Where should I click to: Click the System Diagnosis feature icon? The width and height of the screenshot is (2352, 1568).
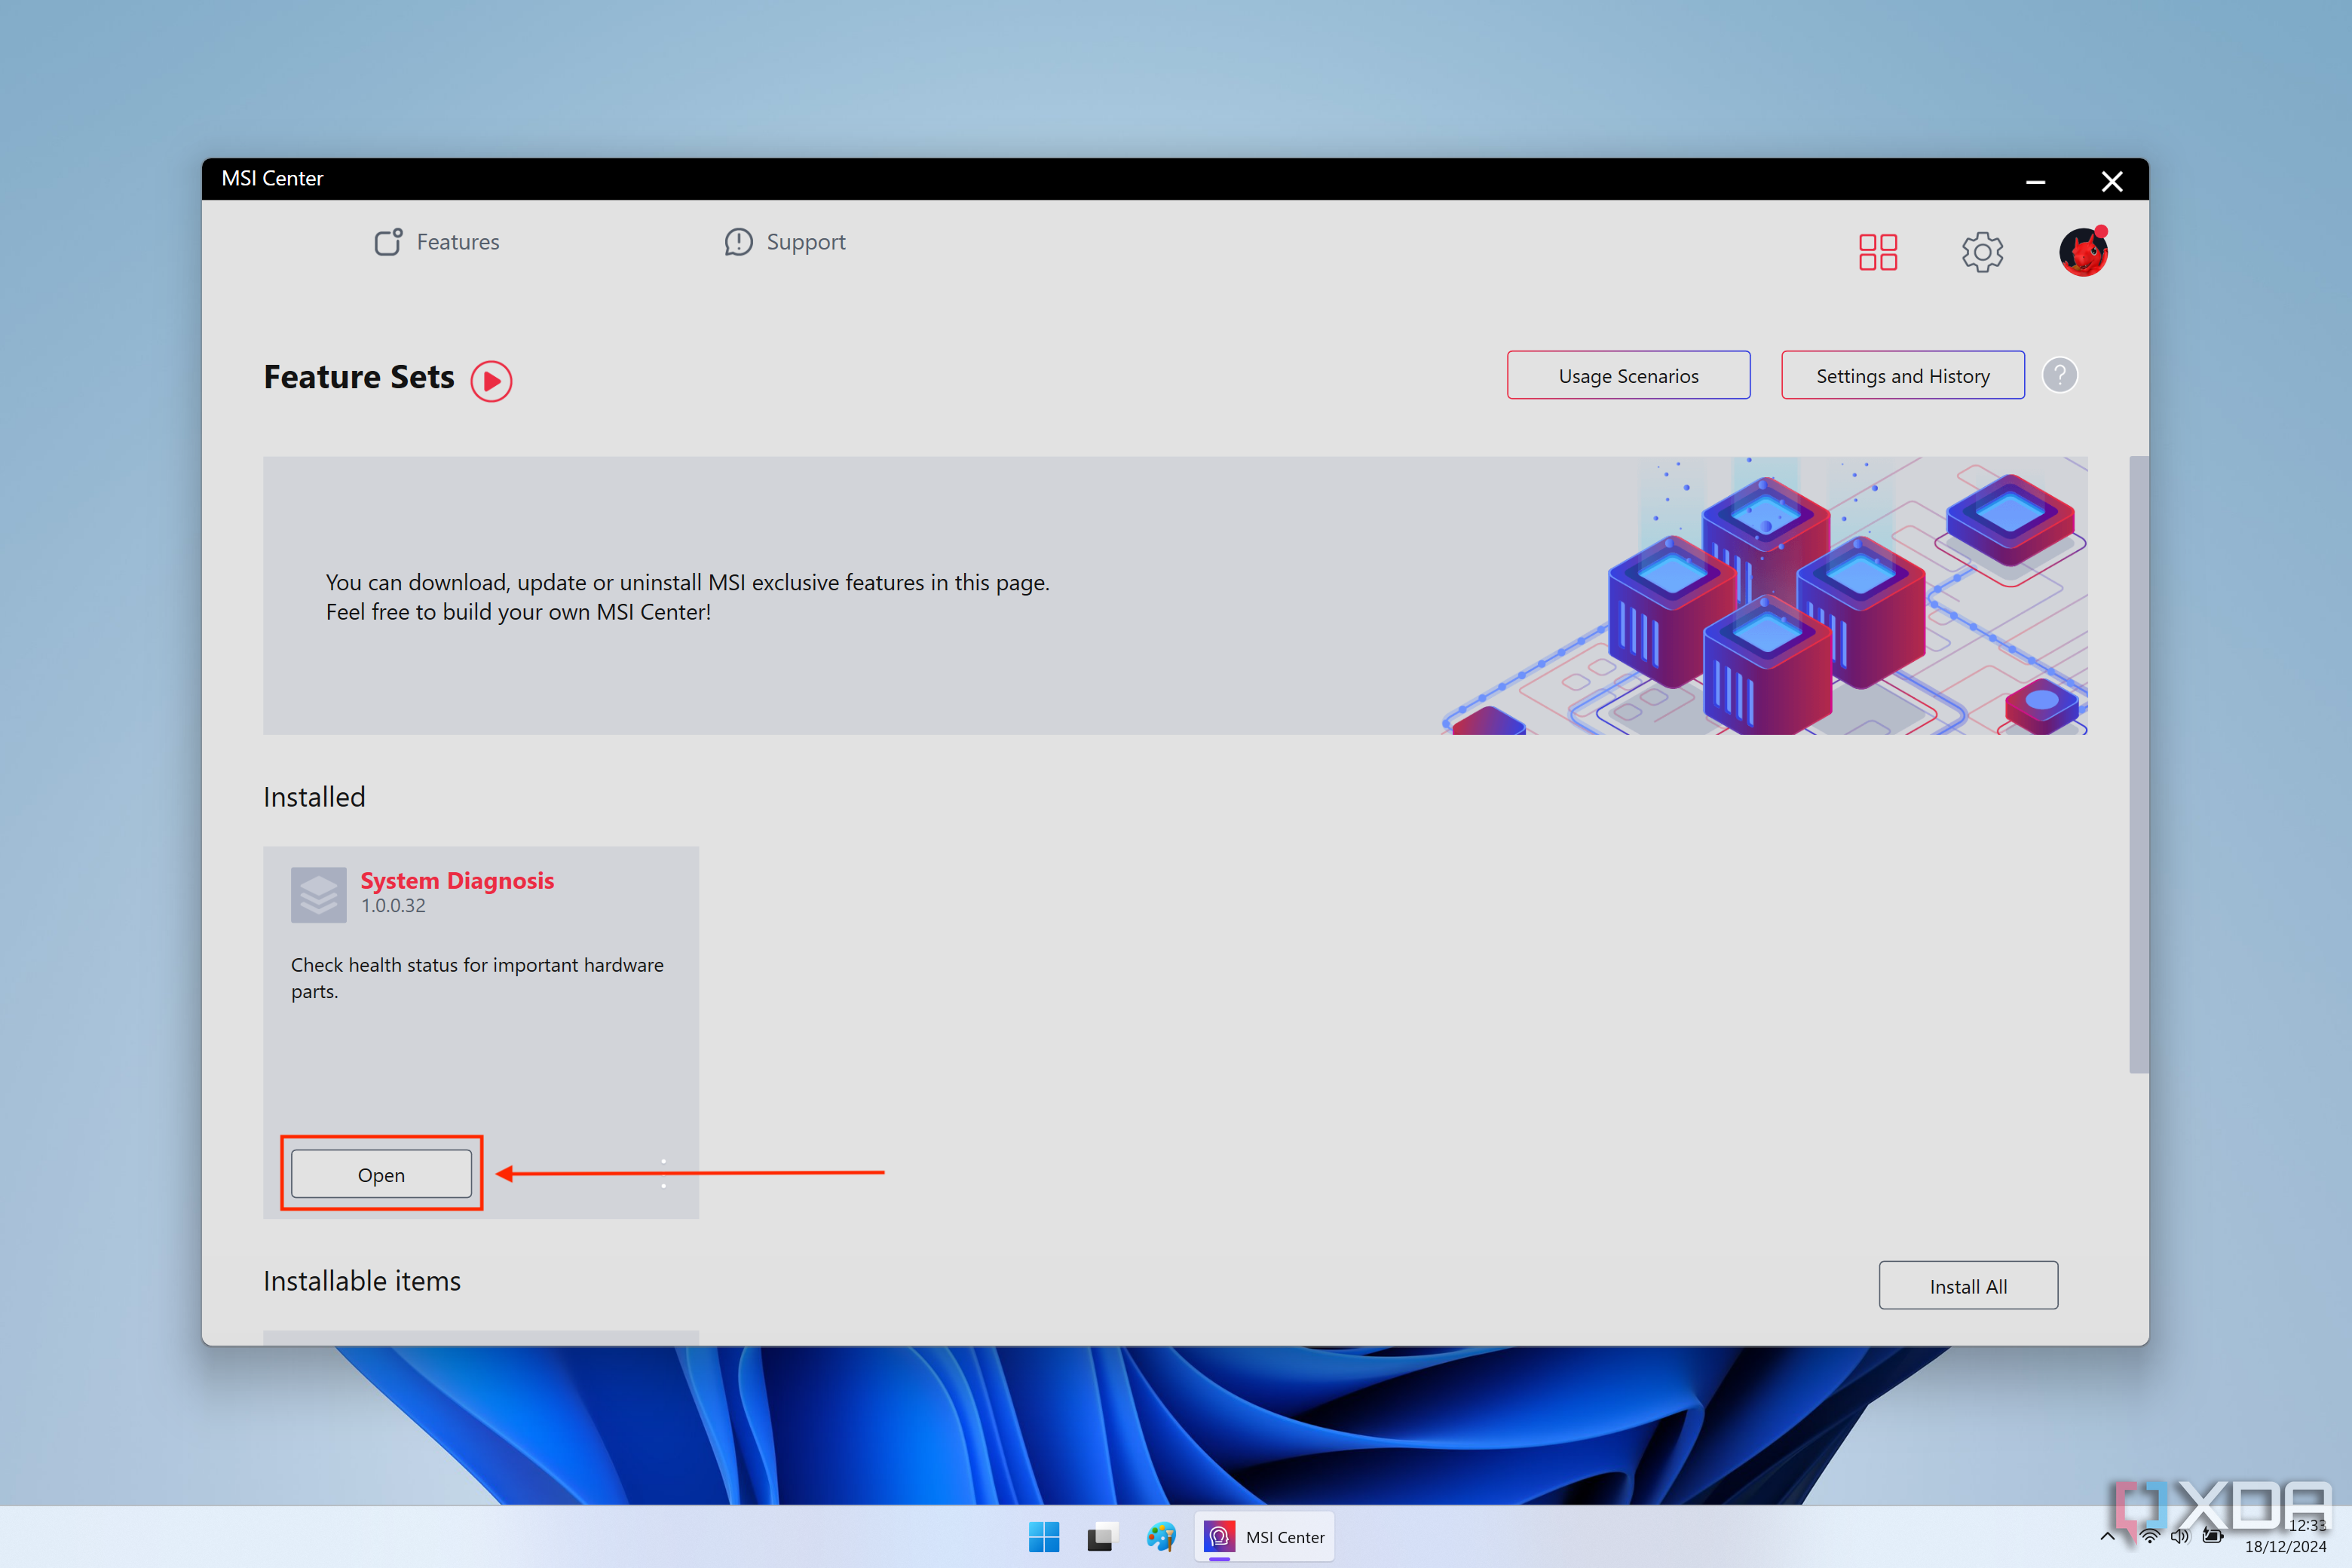[318, 894]
